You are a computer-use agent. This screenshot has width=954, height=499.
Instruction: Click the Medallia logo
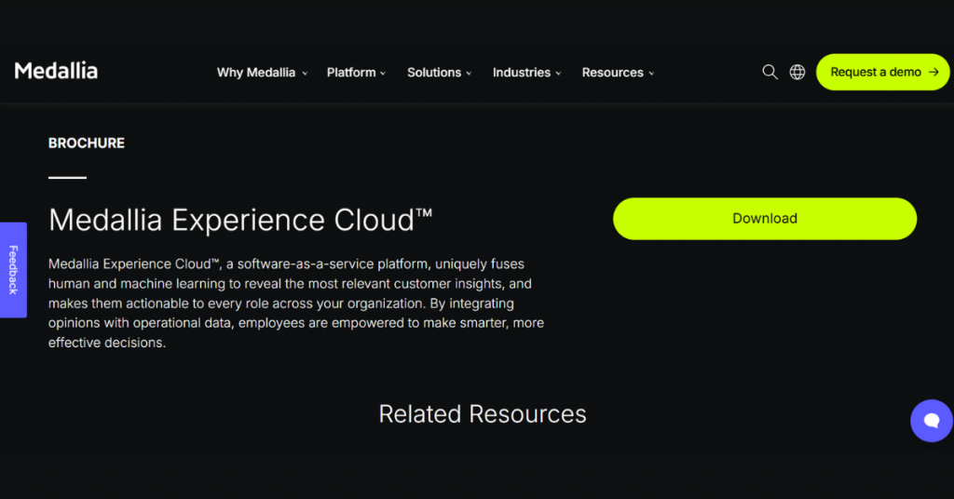(56, 71)
